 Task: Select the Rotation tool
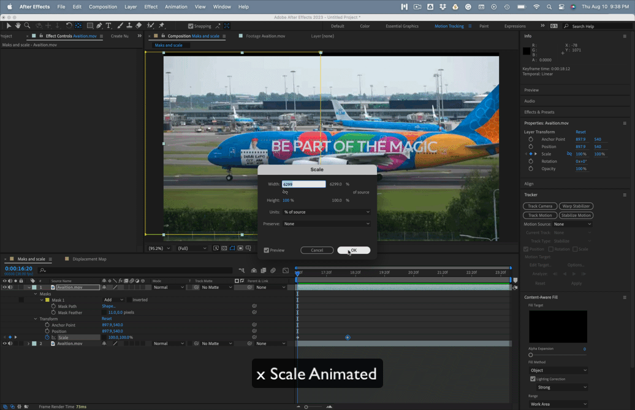click(x=69, y=26)
